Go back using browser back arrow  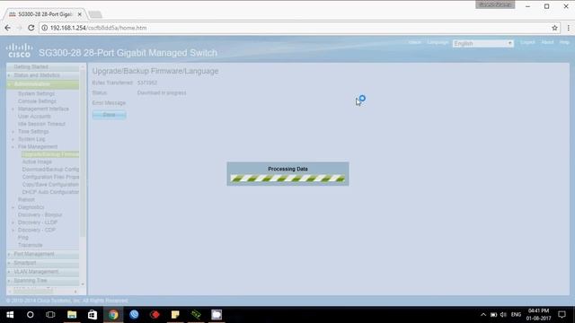click(8, 28)
